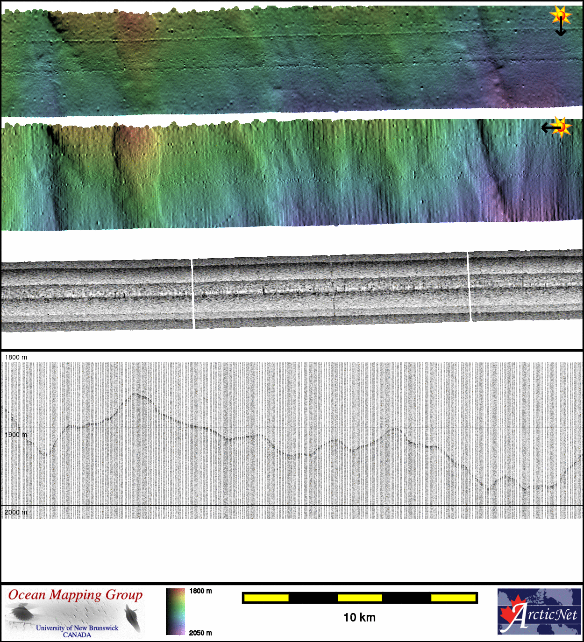Click the depth color gradient legend bar
The height and width of the screenshot is (642, 584).
coord(176,611)
